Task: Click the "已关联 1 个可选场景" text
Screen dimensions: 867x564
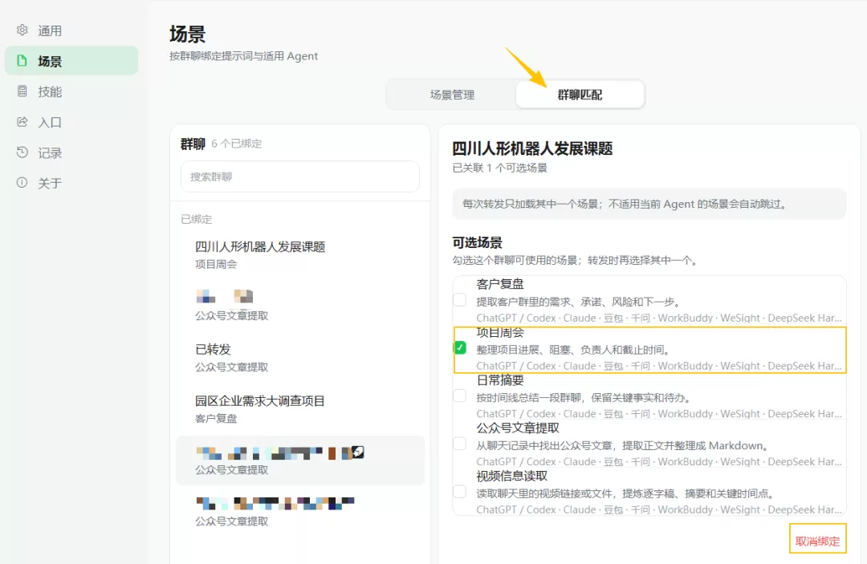Action: pyautogui.click(x=500, y=168)
